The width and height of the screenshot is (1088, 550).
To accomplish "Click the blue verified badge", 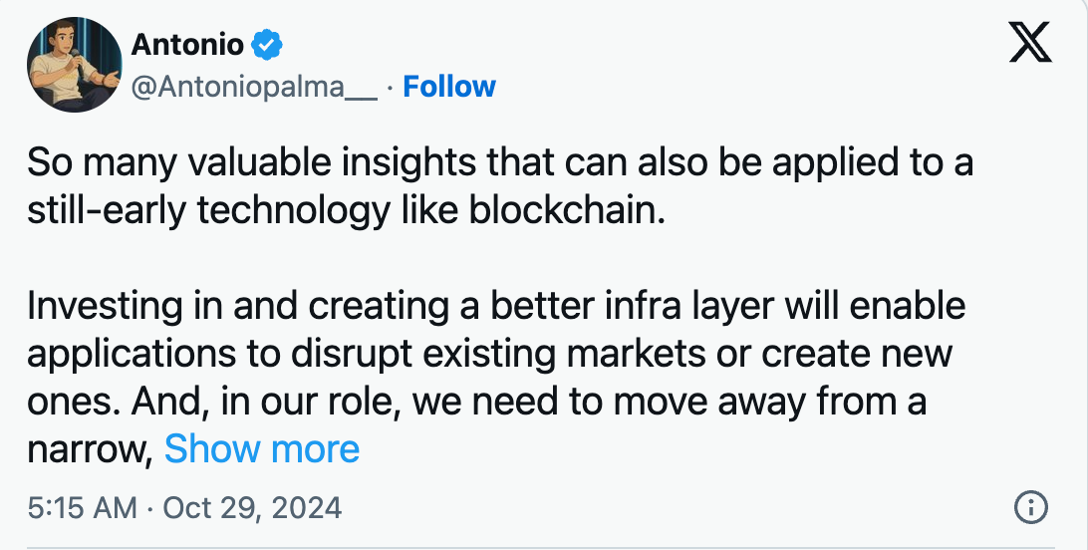I will (268, 45).
